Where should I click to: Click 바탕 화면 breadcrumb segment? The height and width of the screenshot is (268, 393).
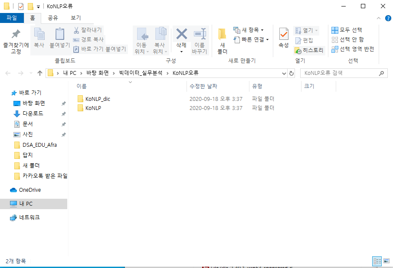pyautogui.click(x=98, y=73)
